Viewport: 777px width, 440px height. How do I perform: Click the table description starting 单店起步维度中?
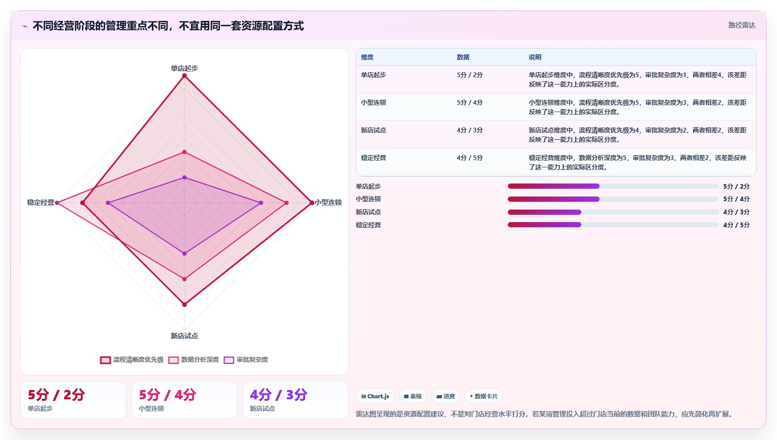(x=638, y=80)
